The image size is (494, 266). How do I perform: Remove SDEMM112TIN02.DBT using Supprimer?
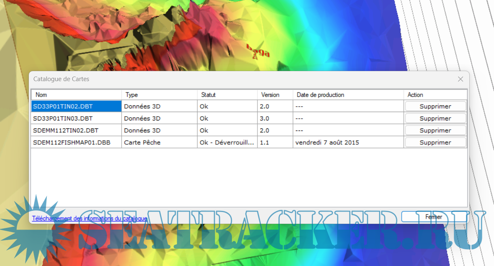click(435, 130)
